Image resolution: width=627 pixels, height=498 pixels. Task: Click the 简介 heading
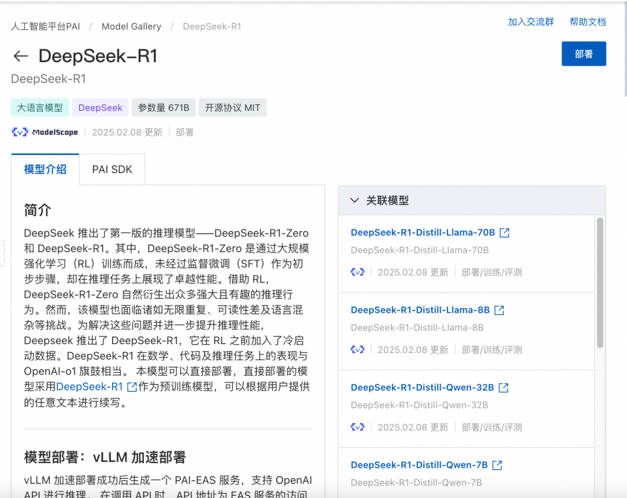coord(38,210)
